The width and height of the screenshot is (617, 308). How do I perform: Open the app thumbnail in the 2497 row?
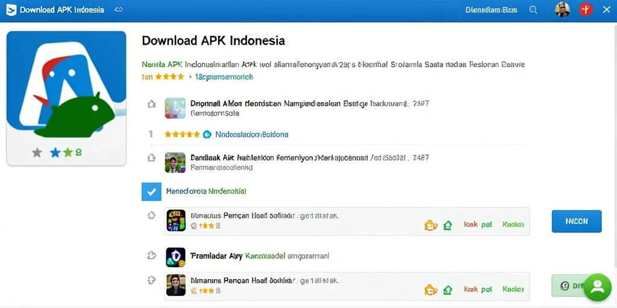pyautogui.click(x=175, y=108)
